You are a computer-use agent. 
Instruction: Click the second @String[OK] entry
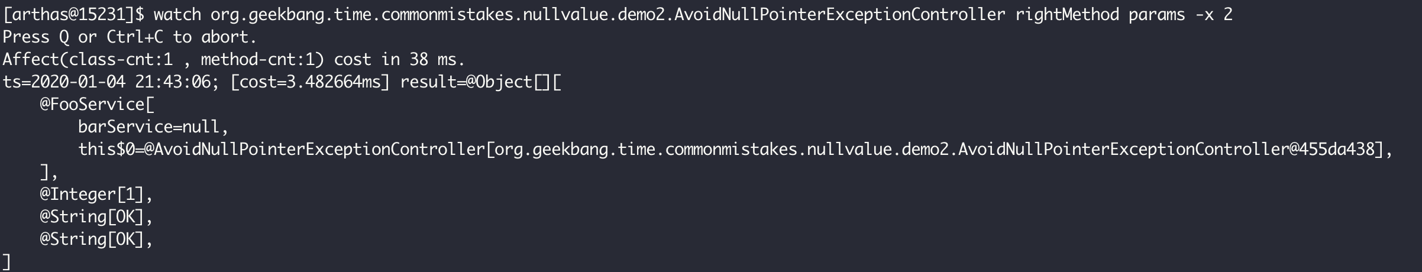[96, 239]
